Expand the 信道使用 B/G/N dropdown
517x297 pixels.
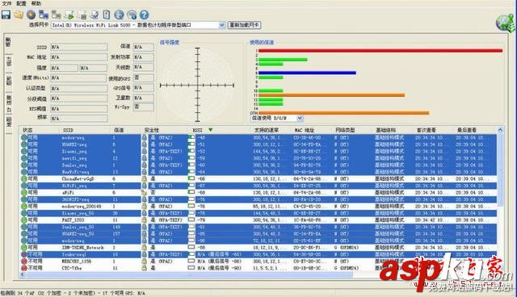click(x=300, y=118)
